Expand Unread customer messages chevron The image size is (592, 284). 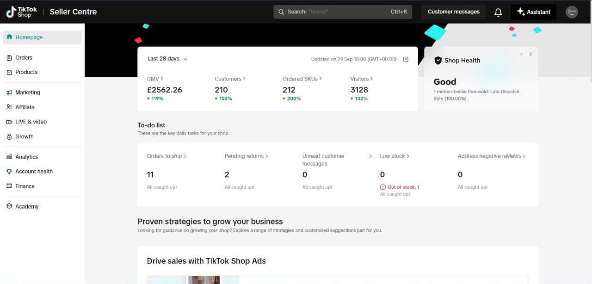pyautogui.click(x=370, y=156)
